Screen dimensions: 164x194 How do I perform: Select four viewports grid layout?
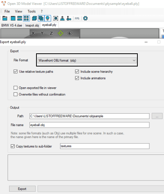[x=26, y=18]
